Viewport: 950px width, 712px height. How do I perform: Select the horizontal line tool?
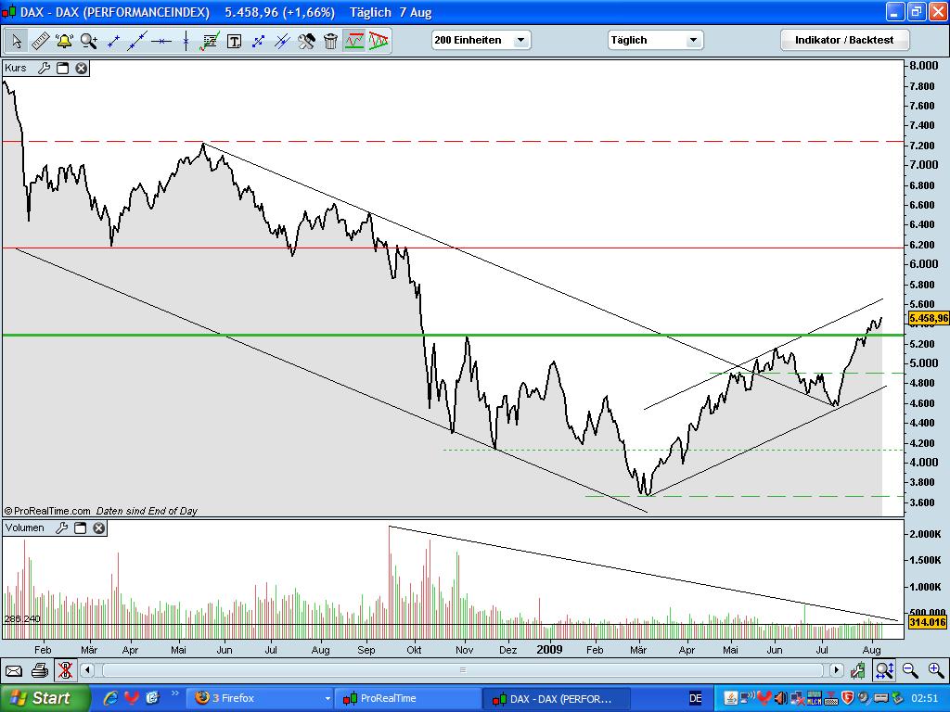click(161, 41)
